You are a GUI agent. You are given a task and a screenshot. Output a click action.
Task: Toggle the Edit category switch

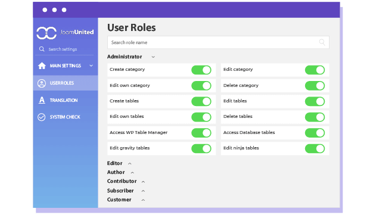point(315,70)
